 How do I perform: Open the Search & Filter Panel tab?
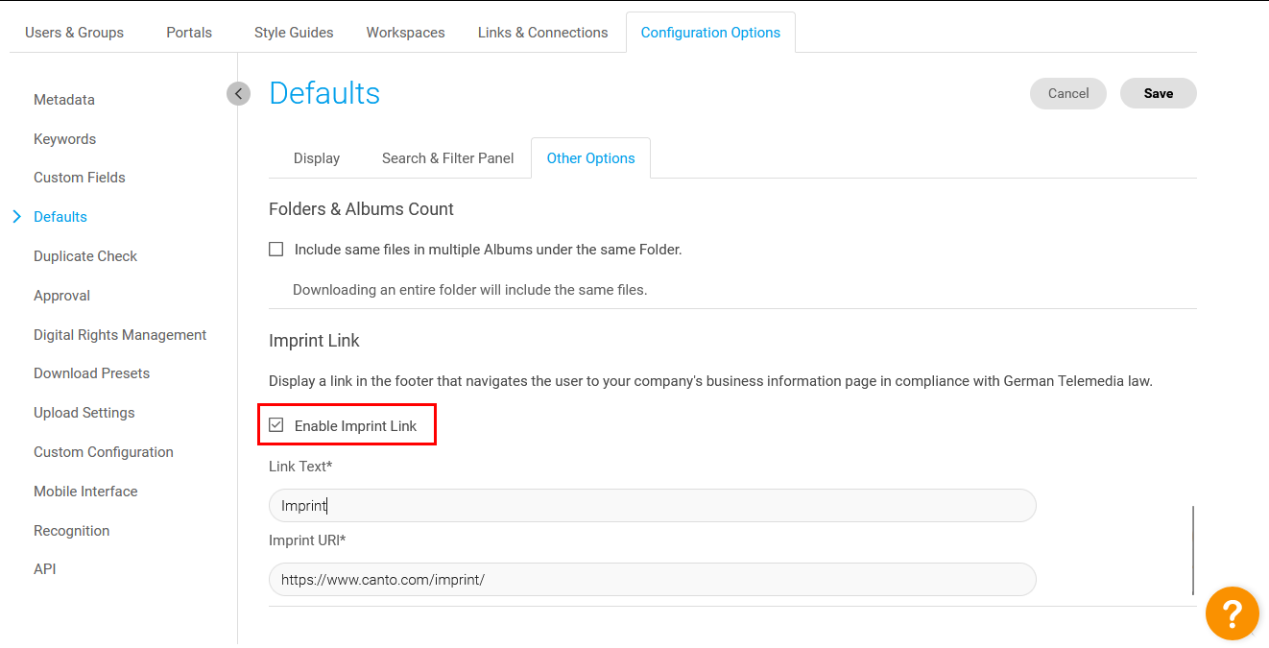(447, 157)
